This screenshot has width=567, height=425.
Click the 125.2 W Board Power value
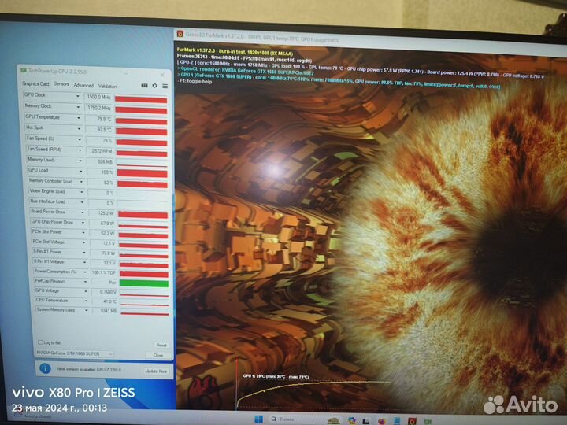pyautogui.click(x=106, y=213)
